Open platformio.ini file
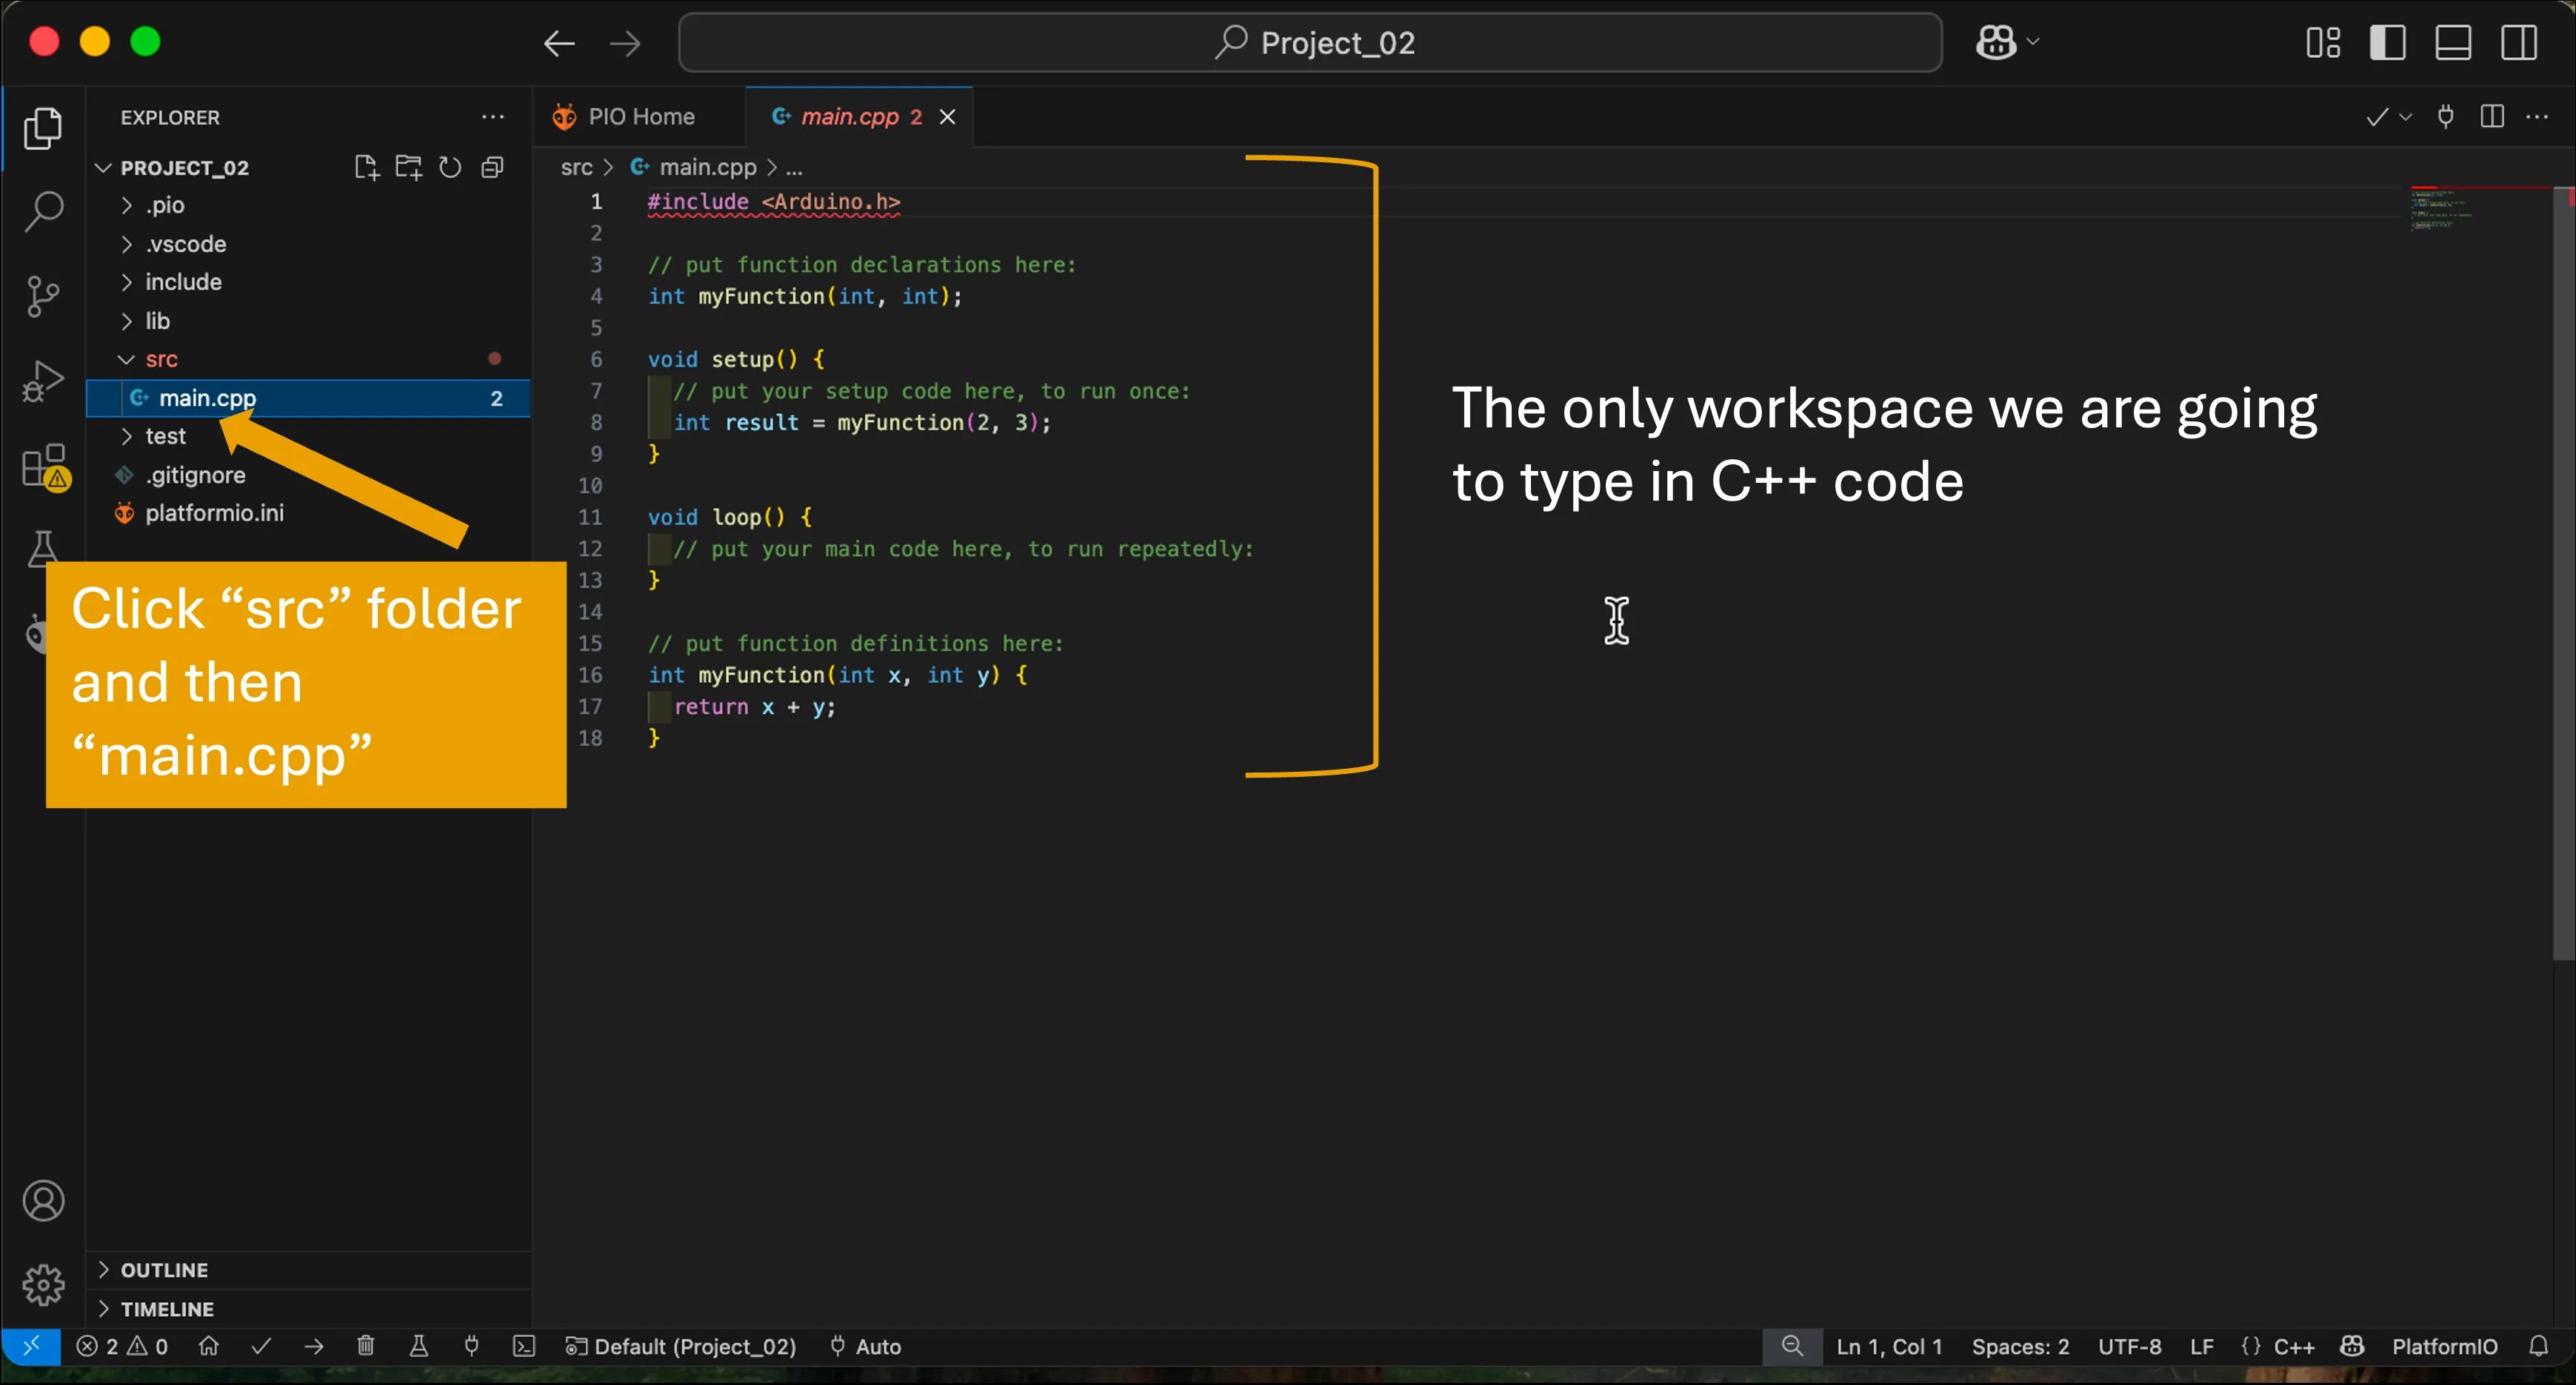Image resolution: width=2576 pixels, height=1385 pixels. point(308,513)
